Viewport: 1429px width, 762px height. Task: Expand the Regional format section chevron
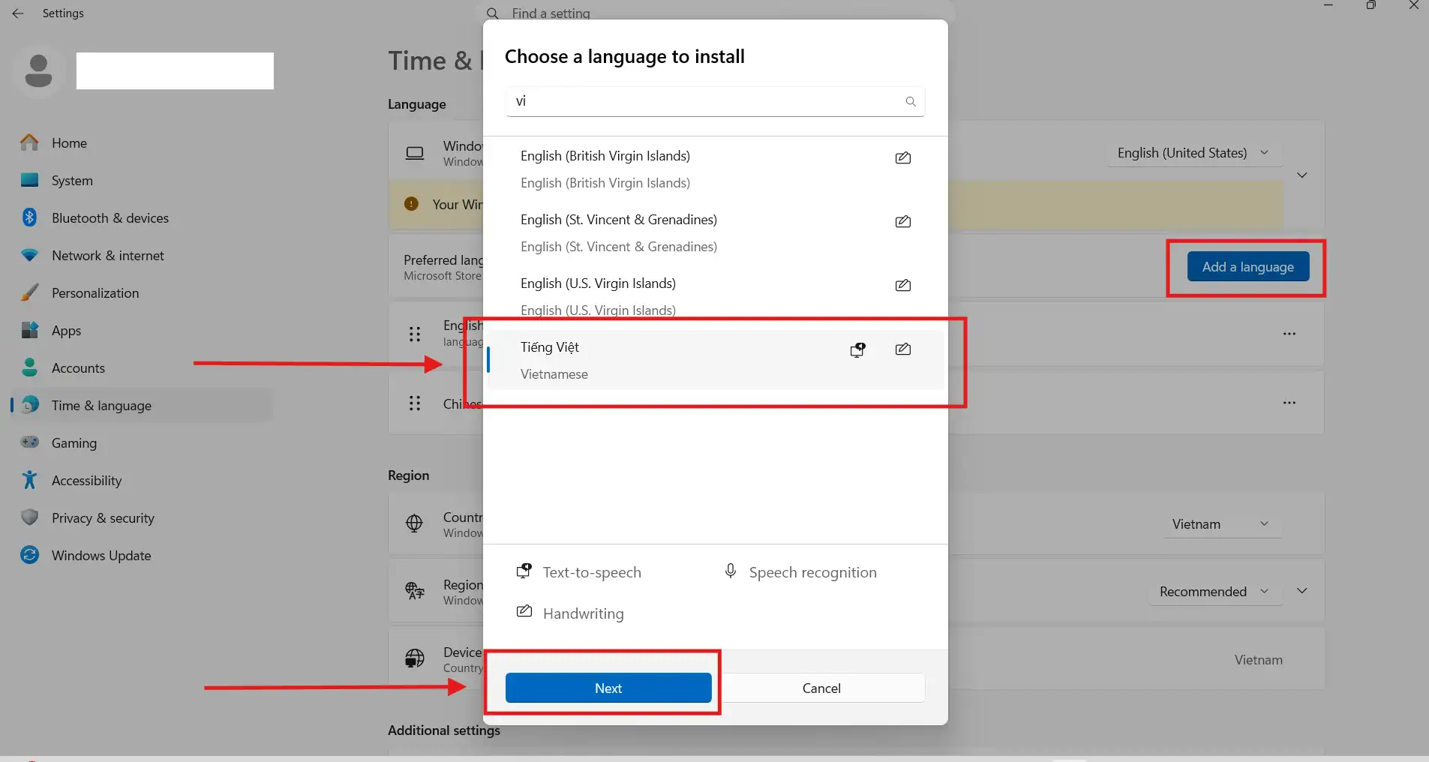[x=1301, y=592]
